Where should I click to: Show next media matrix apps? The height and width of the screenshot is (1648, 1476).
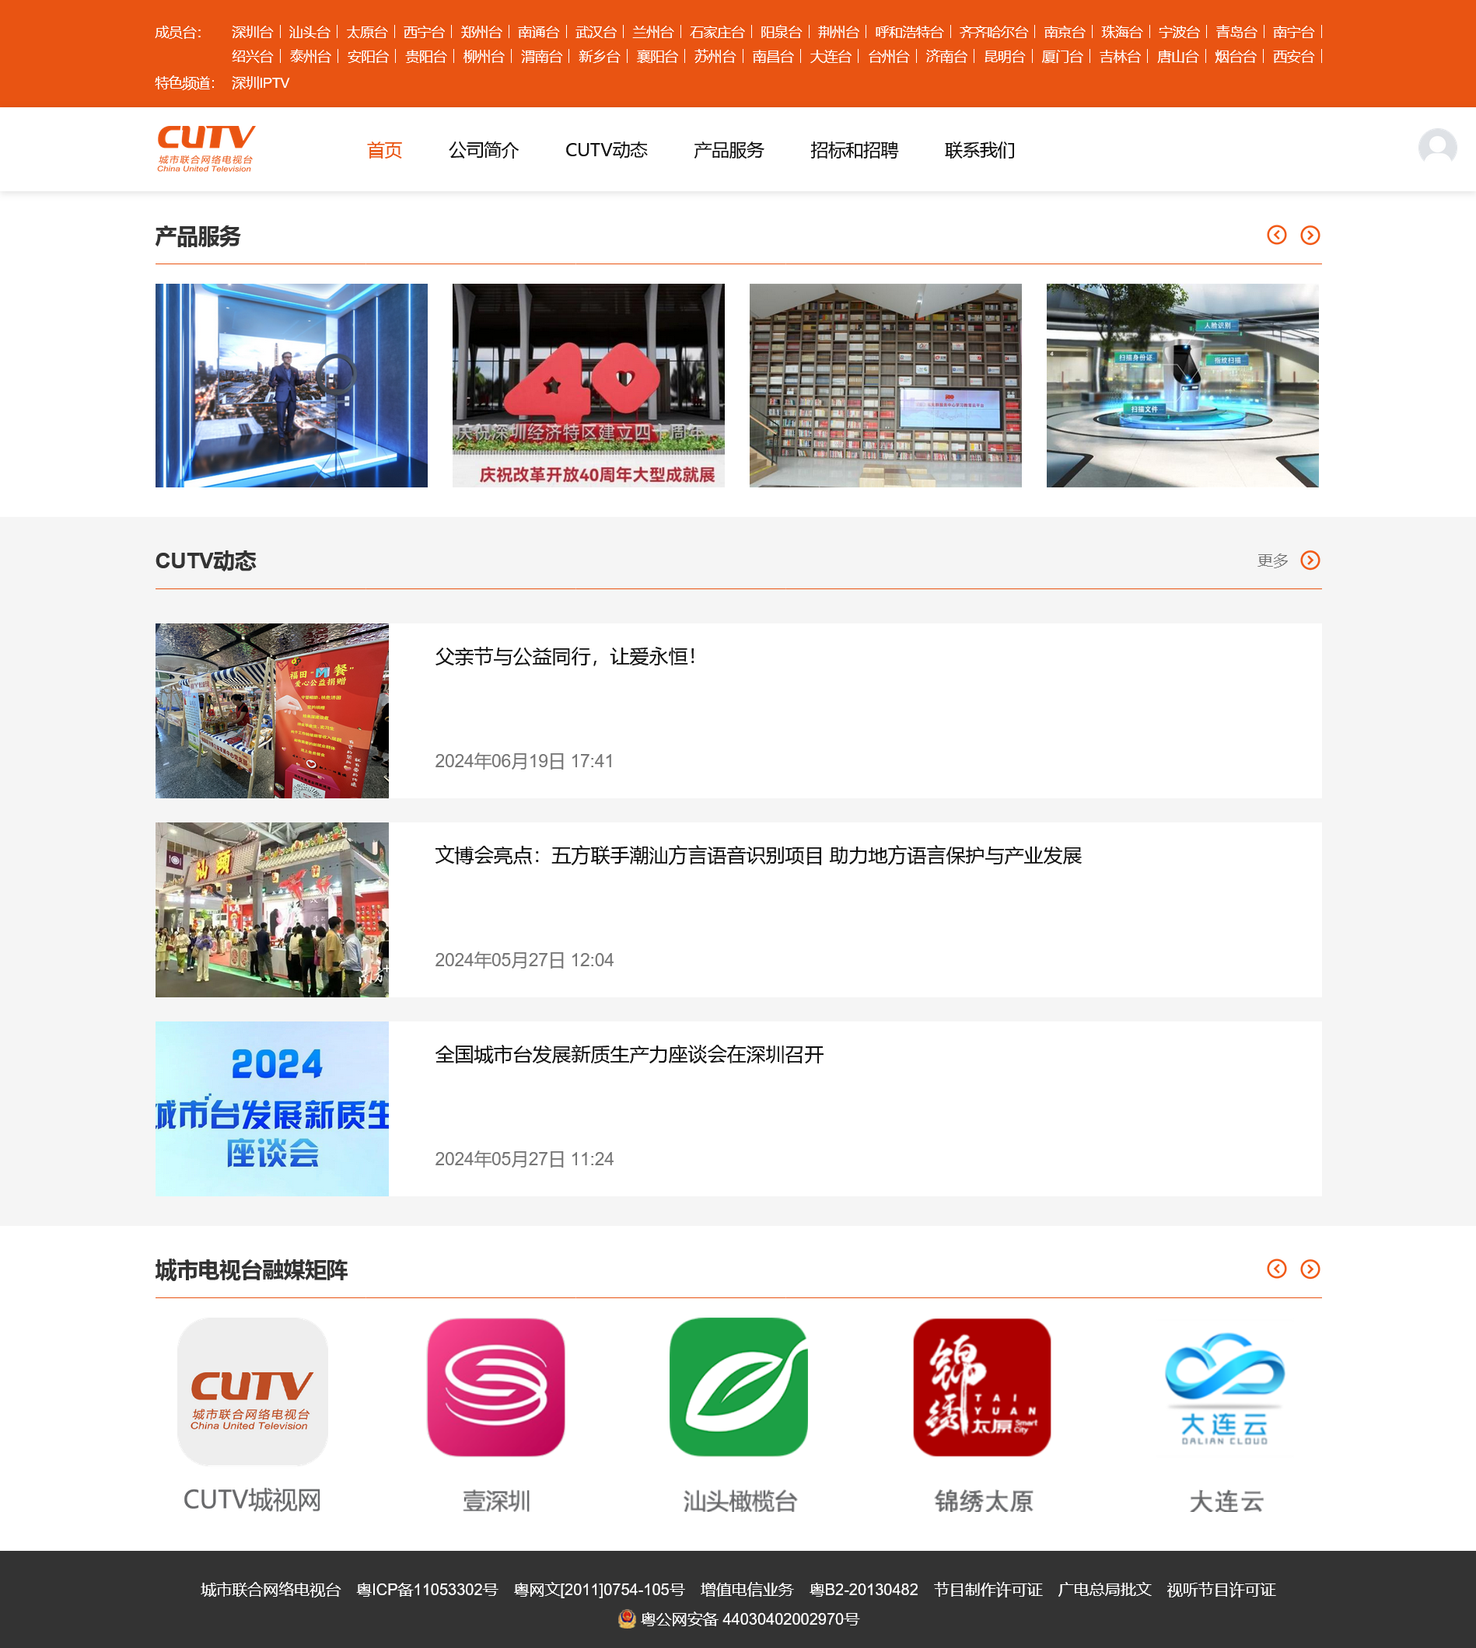(x=1310, y=1269)
